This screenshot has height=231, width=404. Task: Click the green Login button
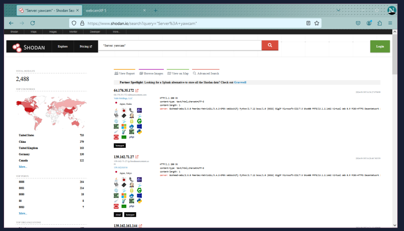tap(380, 47)
